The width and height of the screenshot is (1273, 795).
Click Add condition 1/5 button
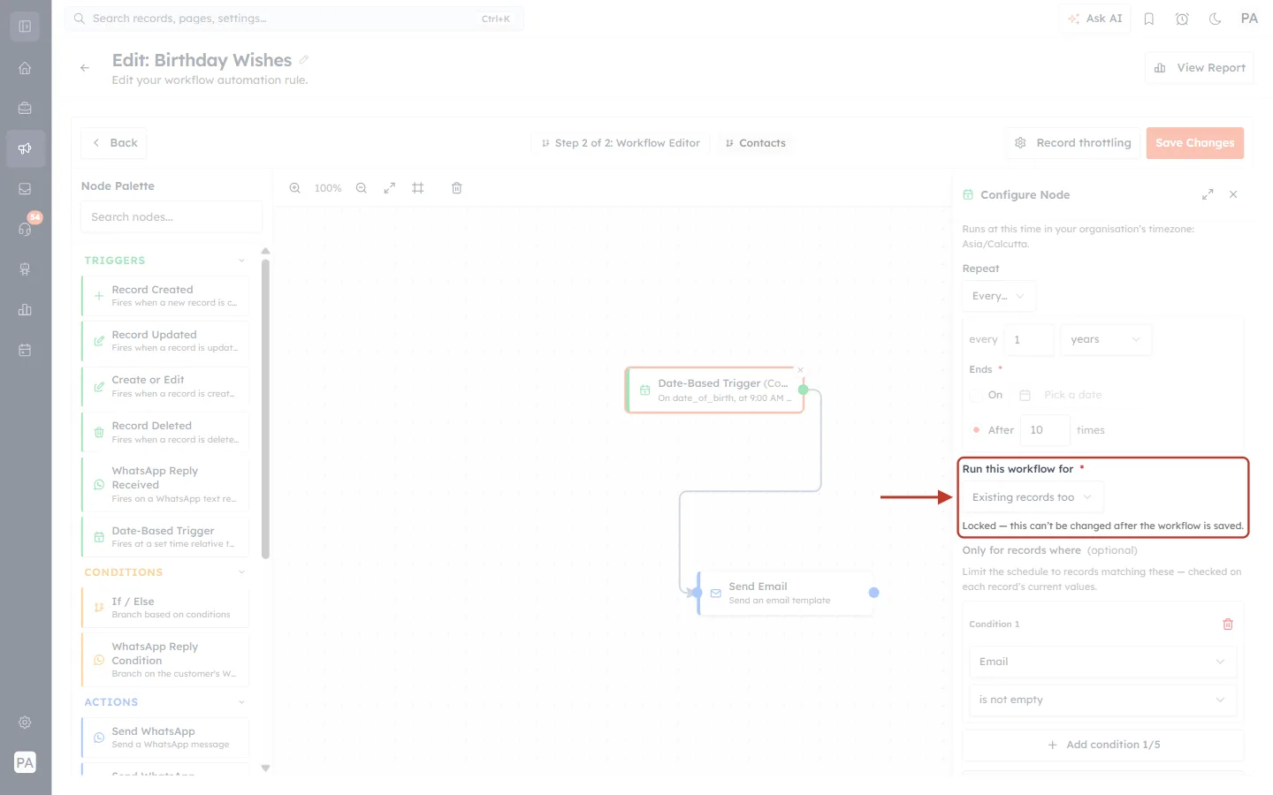coord(1102,745)
